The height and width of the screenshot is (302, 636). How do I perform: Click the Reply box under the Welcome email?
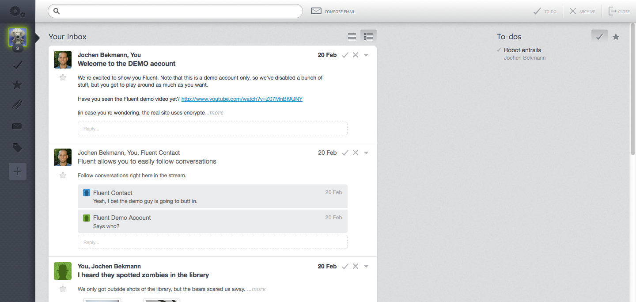click(x=212, y=129)
